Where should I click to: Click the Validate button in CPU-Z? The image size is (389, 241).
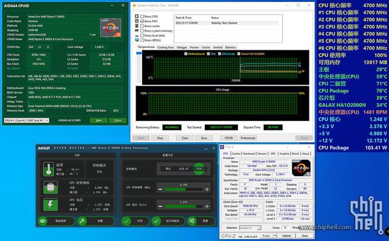[x=286, y=236]
